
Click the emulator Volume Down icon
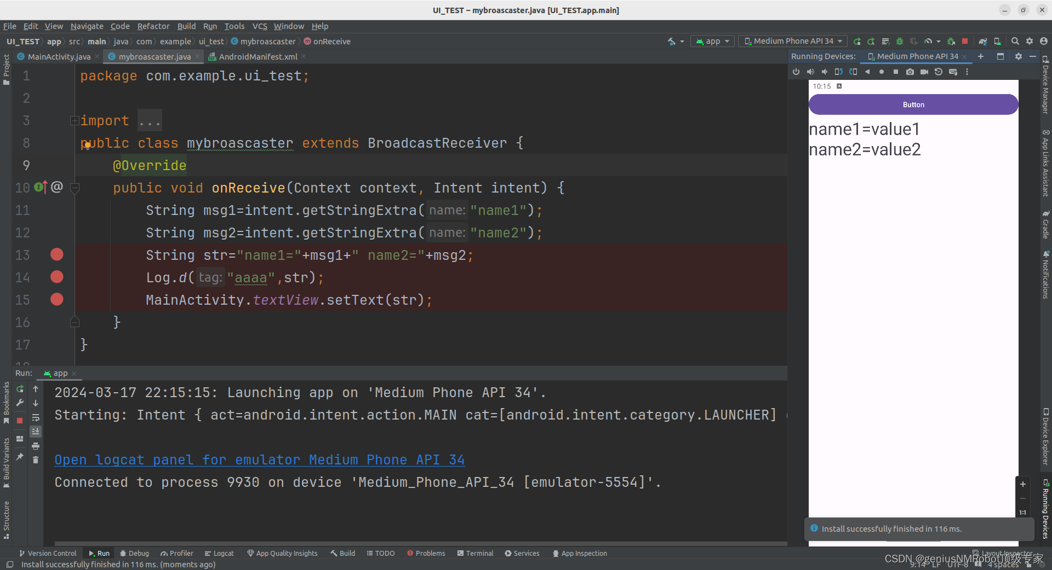click(x=825, y=72)
